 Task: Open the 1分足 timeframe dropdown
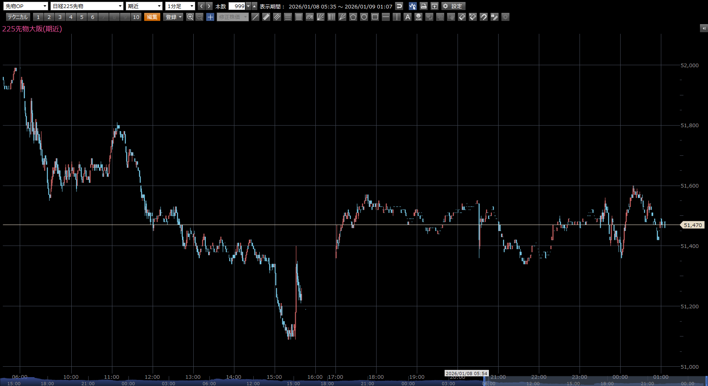point(180,6)
